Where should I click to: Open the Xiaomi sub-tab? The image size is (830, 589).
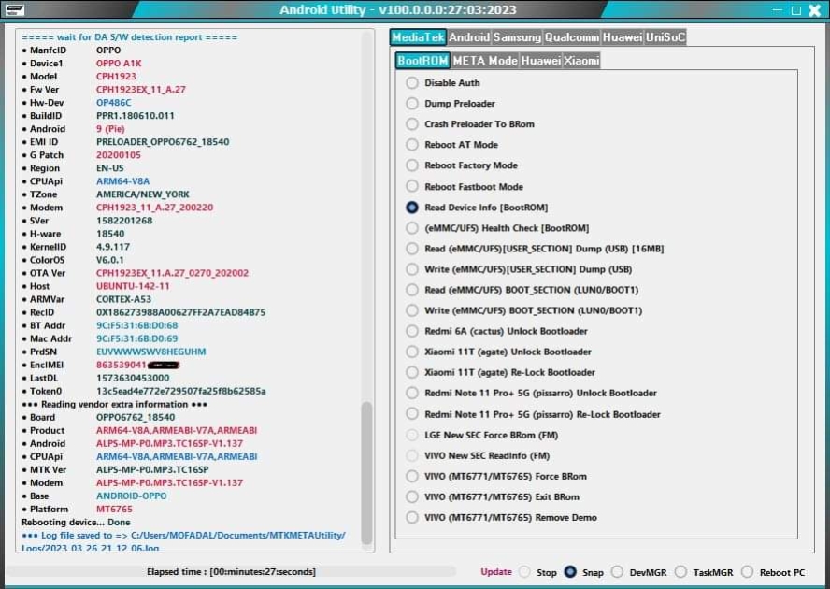(581, 61)
